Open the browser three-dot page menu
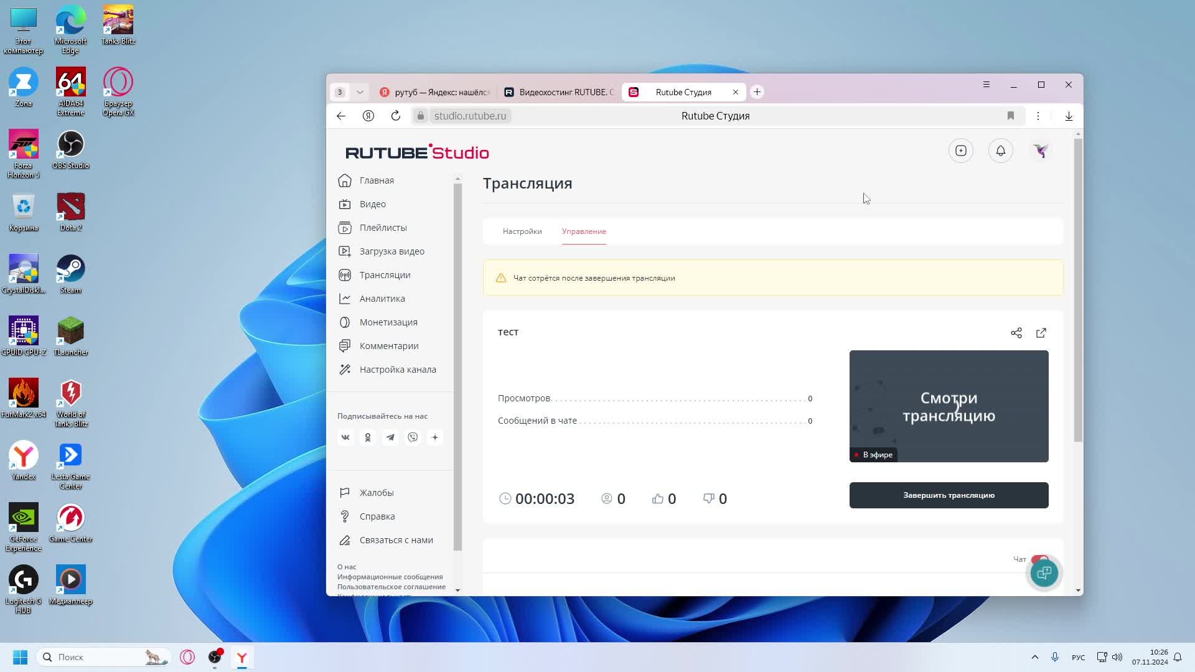1195x672 pixels. (1038, 116)
